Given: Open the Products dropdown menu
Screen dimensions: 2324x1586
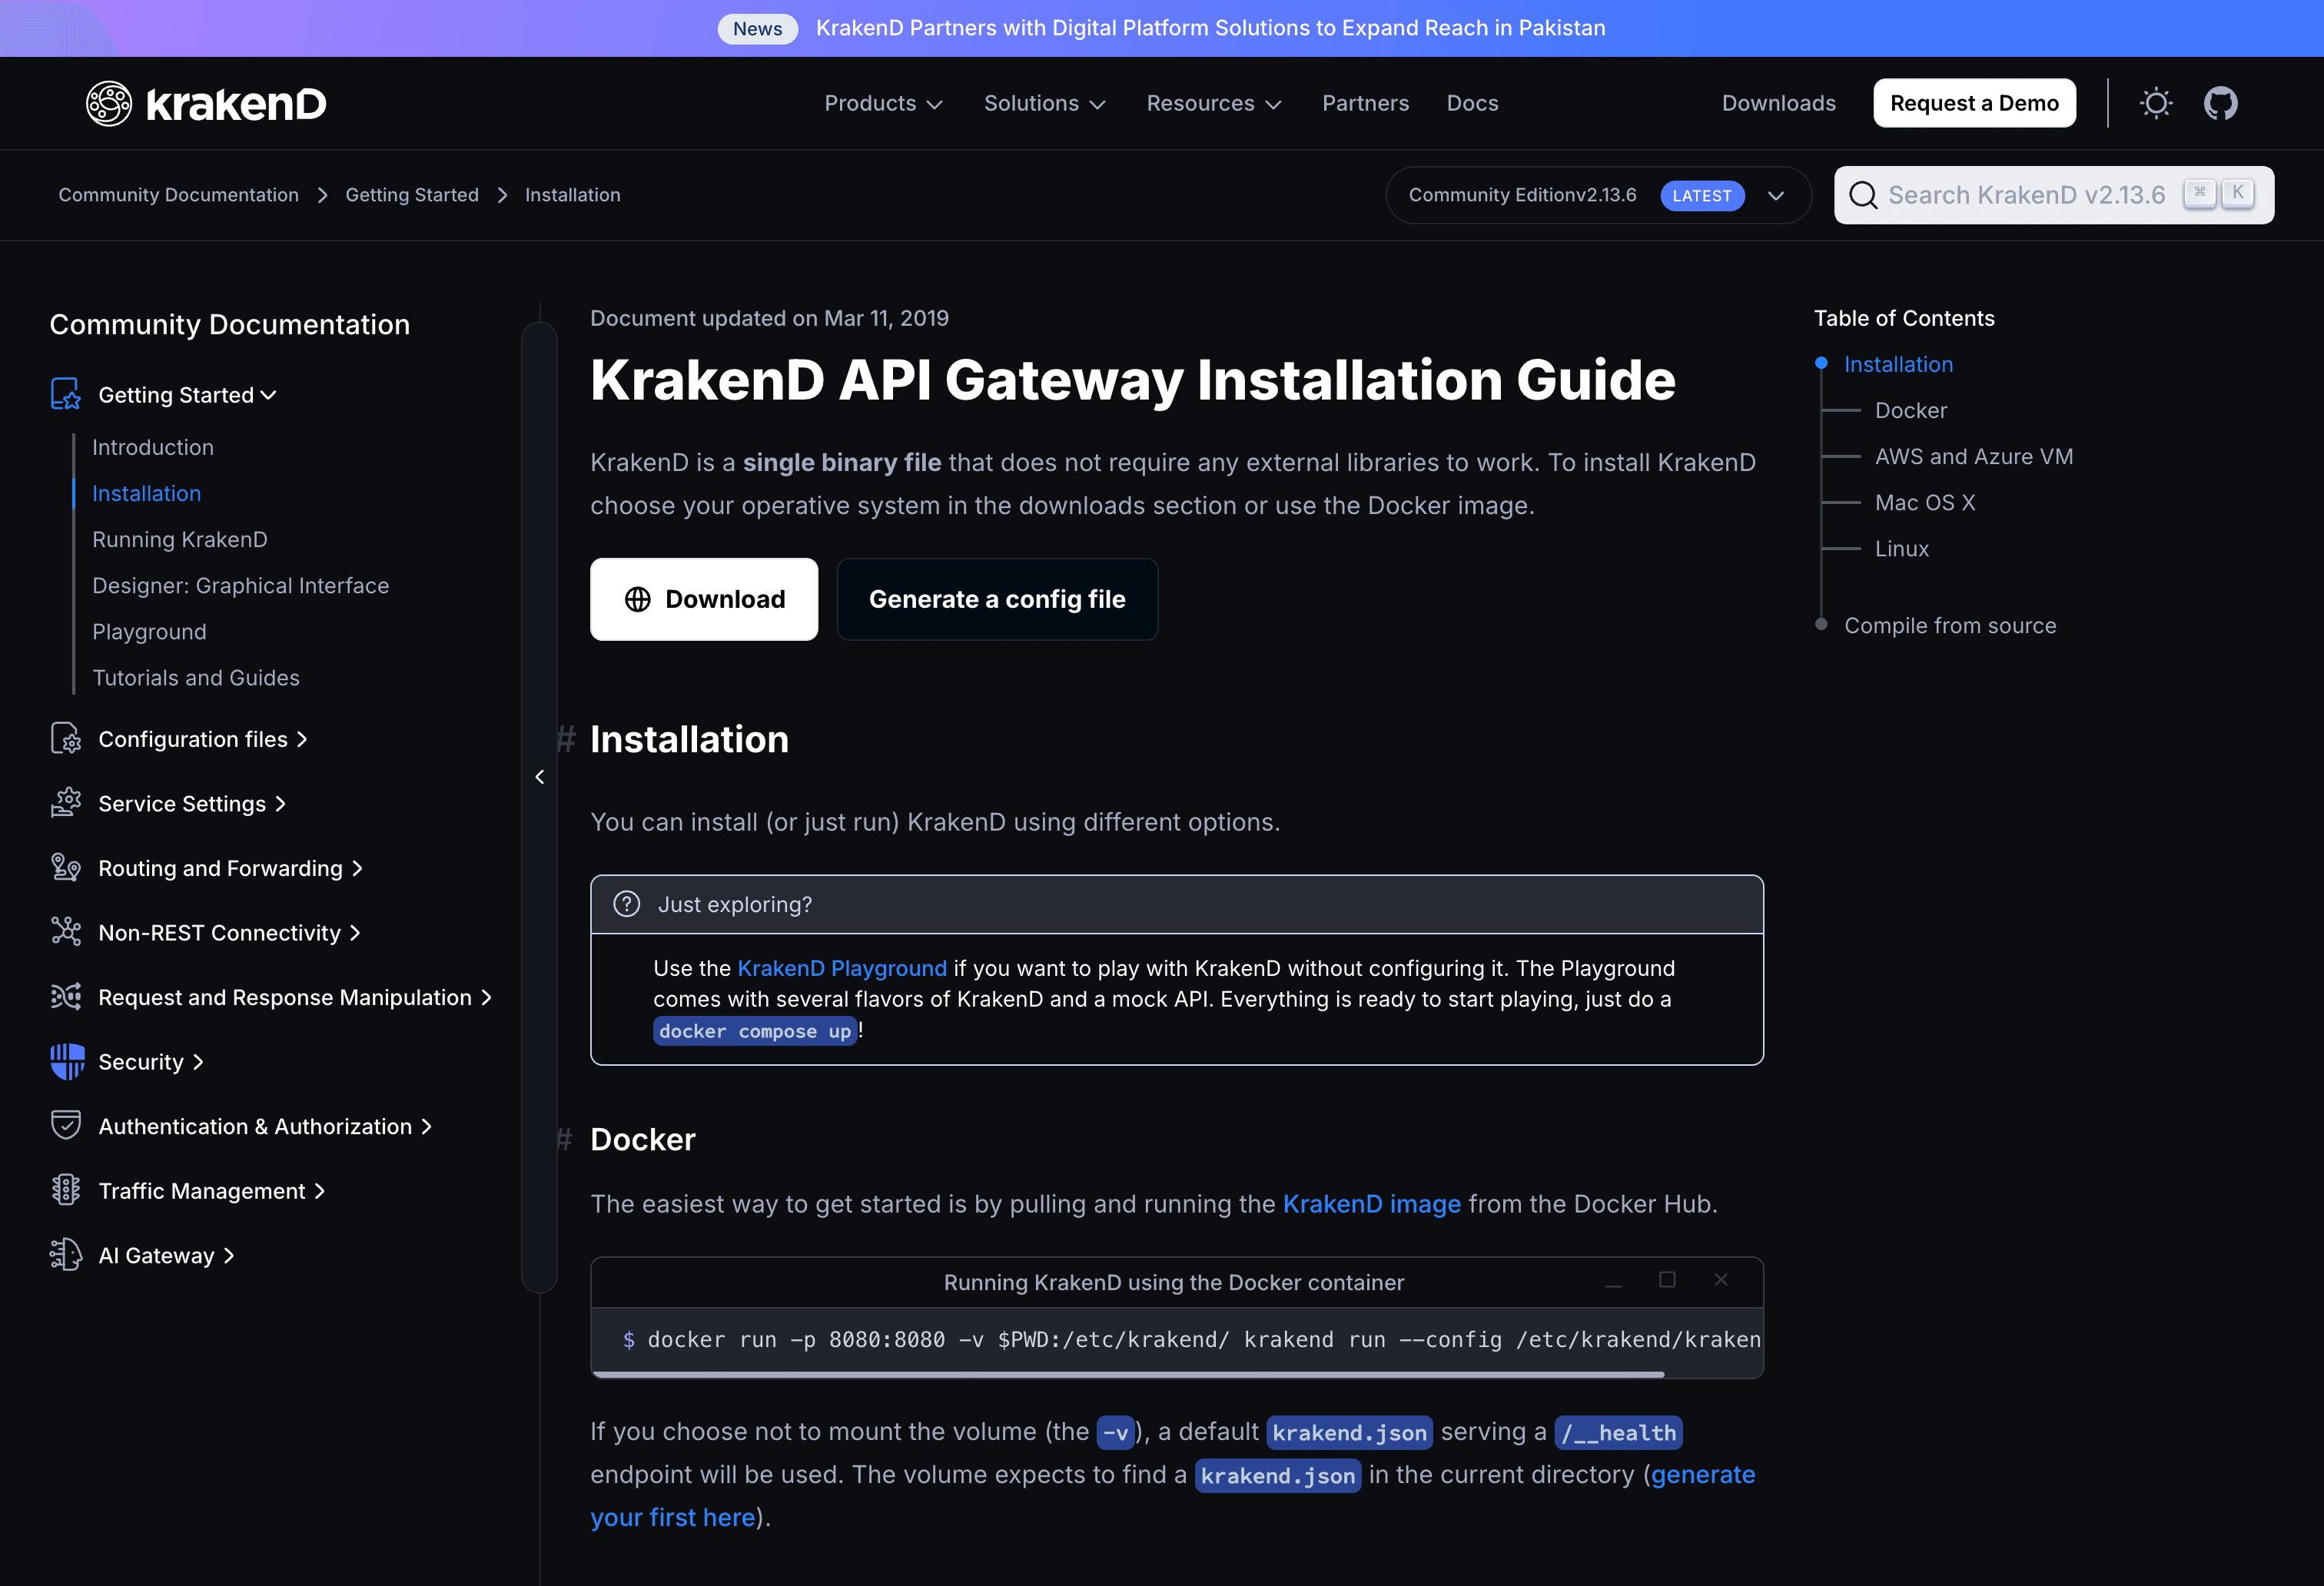Looking at the screenshot, I should pyautogui.click(x=883, y=103).
